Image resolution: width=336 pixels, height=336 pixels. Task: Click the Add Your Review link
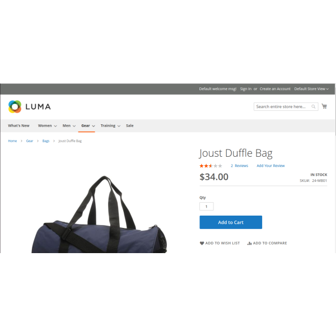pos(270,166)
